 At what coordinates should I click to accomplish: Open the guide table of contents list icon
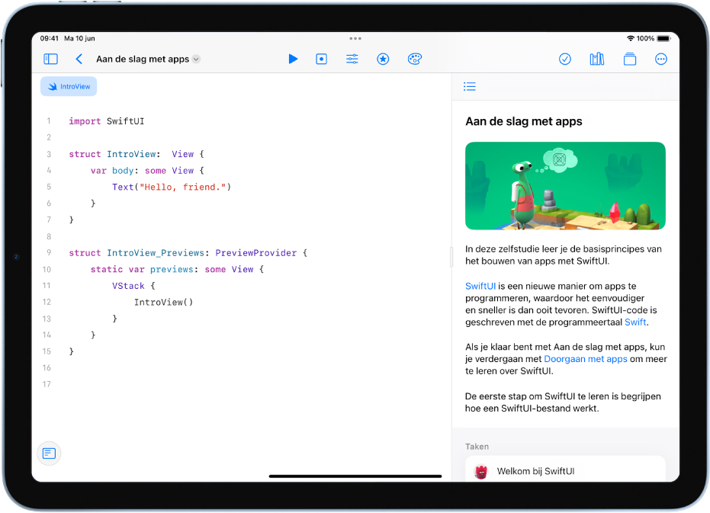pyautogui.click(x=470, y=86)
